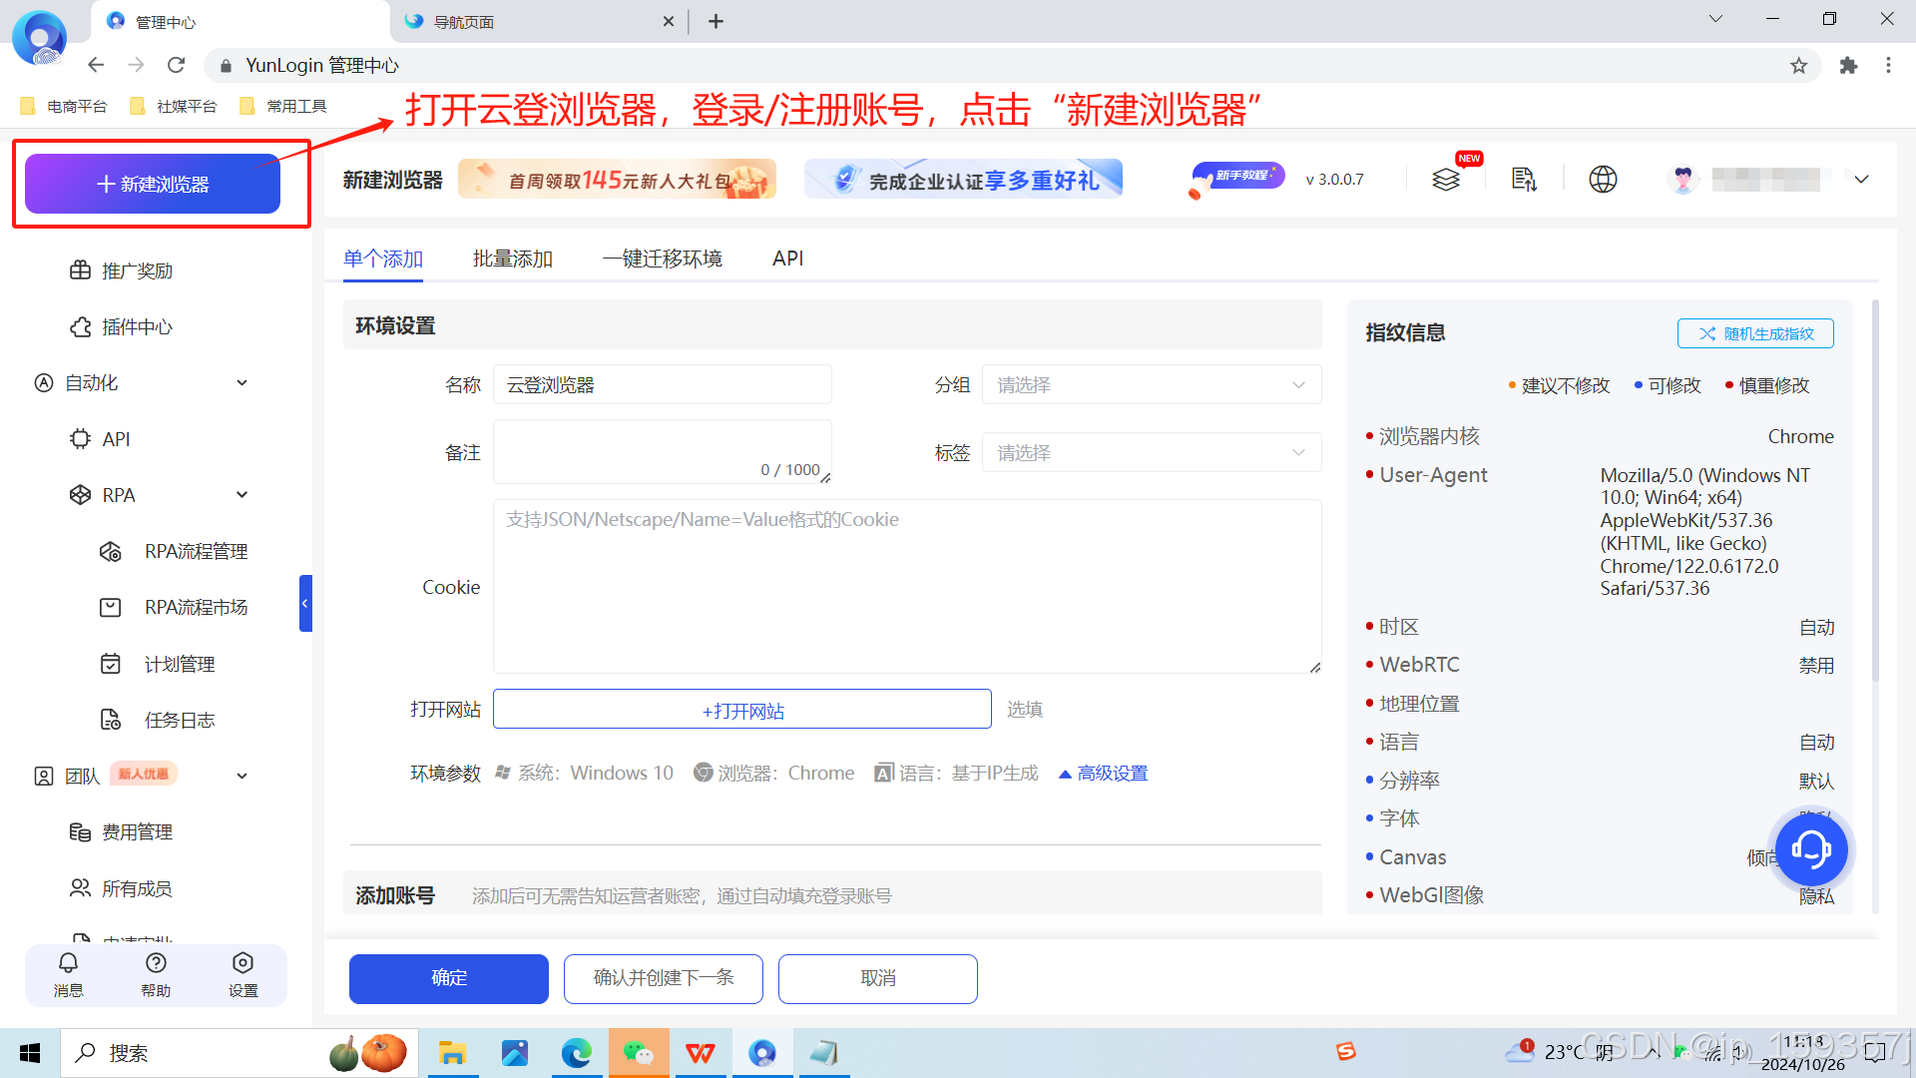Collapse the sidebar with blue handle

coord(305,603)
